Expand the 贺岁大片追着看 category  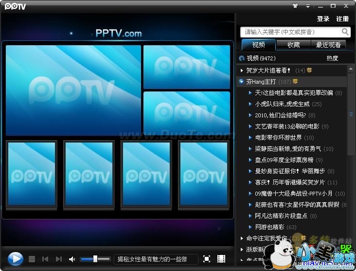[242, 71]
